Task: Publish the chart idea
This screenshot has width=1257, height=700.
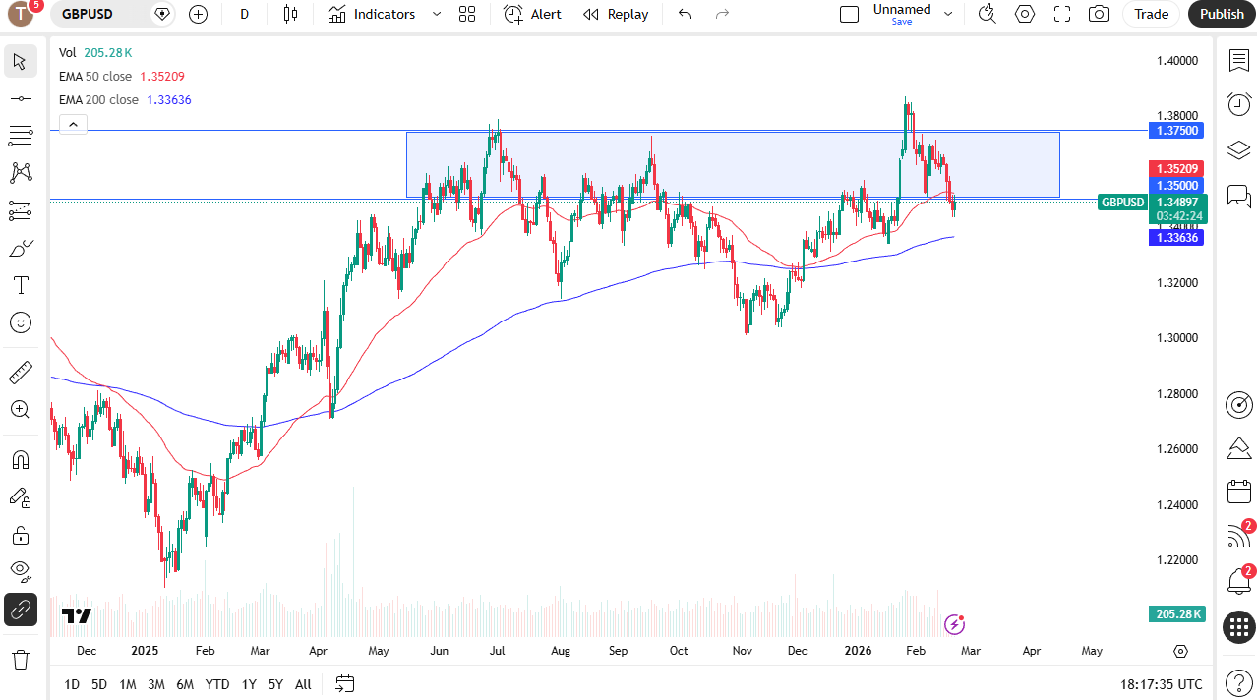Action: pos(1222,14)
